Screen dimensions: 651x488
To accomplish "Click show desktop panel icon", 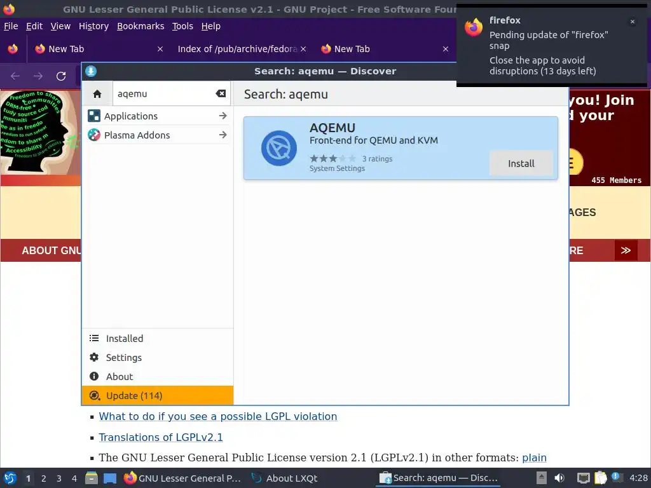I will 110,478.
